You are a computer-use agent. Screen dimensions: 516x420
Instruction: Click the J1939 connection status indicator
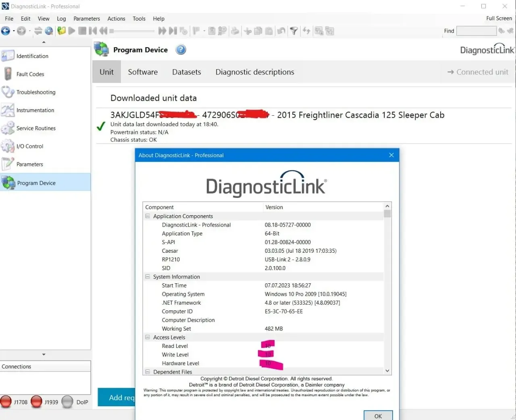(x=37, y=401)
